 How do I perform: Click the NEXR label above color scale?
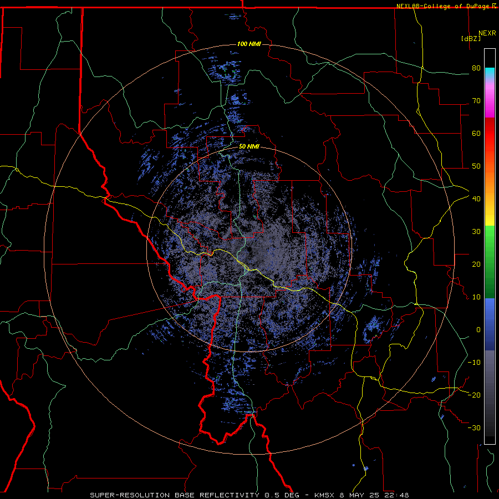[x=487, y=33]
